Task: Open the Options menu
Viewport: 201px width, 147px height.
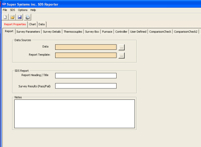Action: [23, 10]
